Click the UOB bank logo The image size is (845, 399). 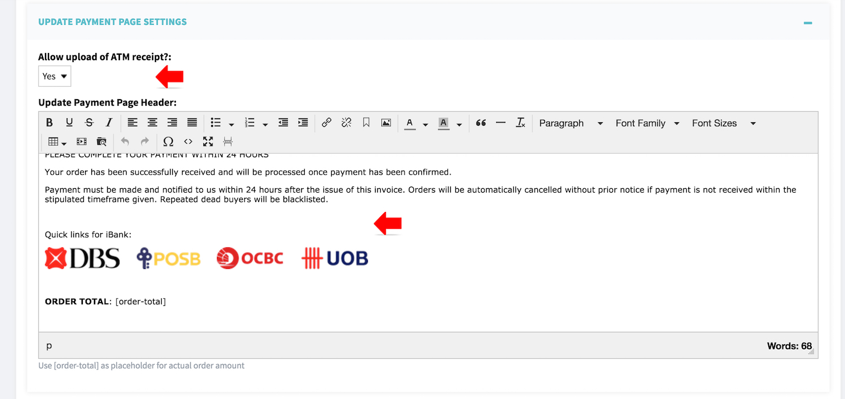[x=335, y=258]
